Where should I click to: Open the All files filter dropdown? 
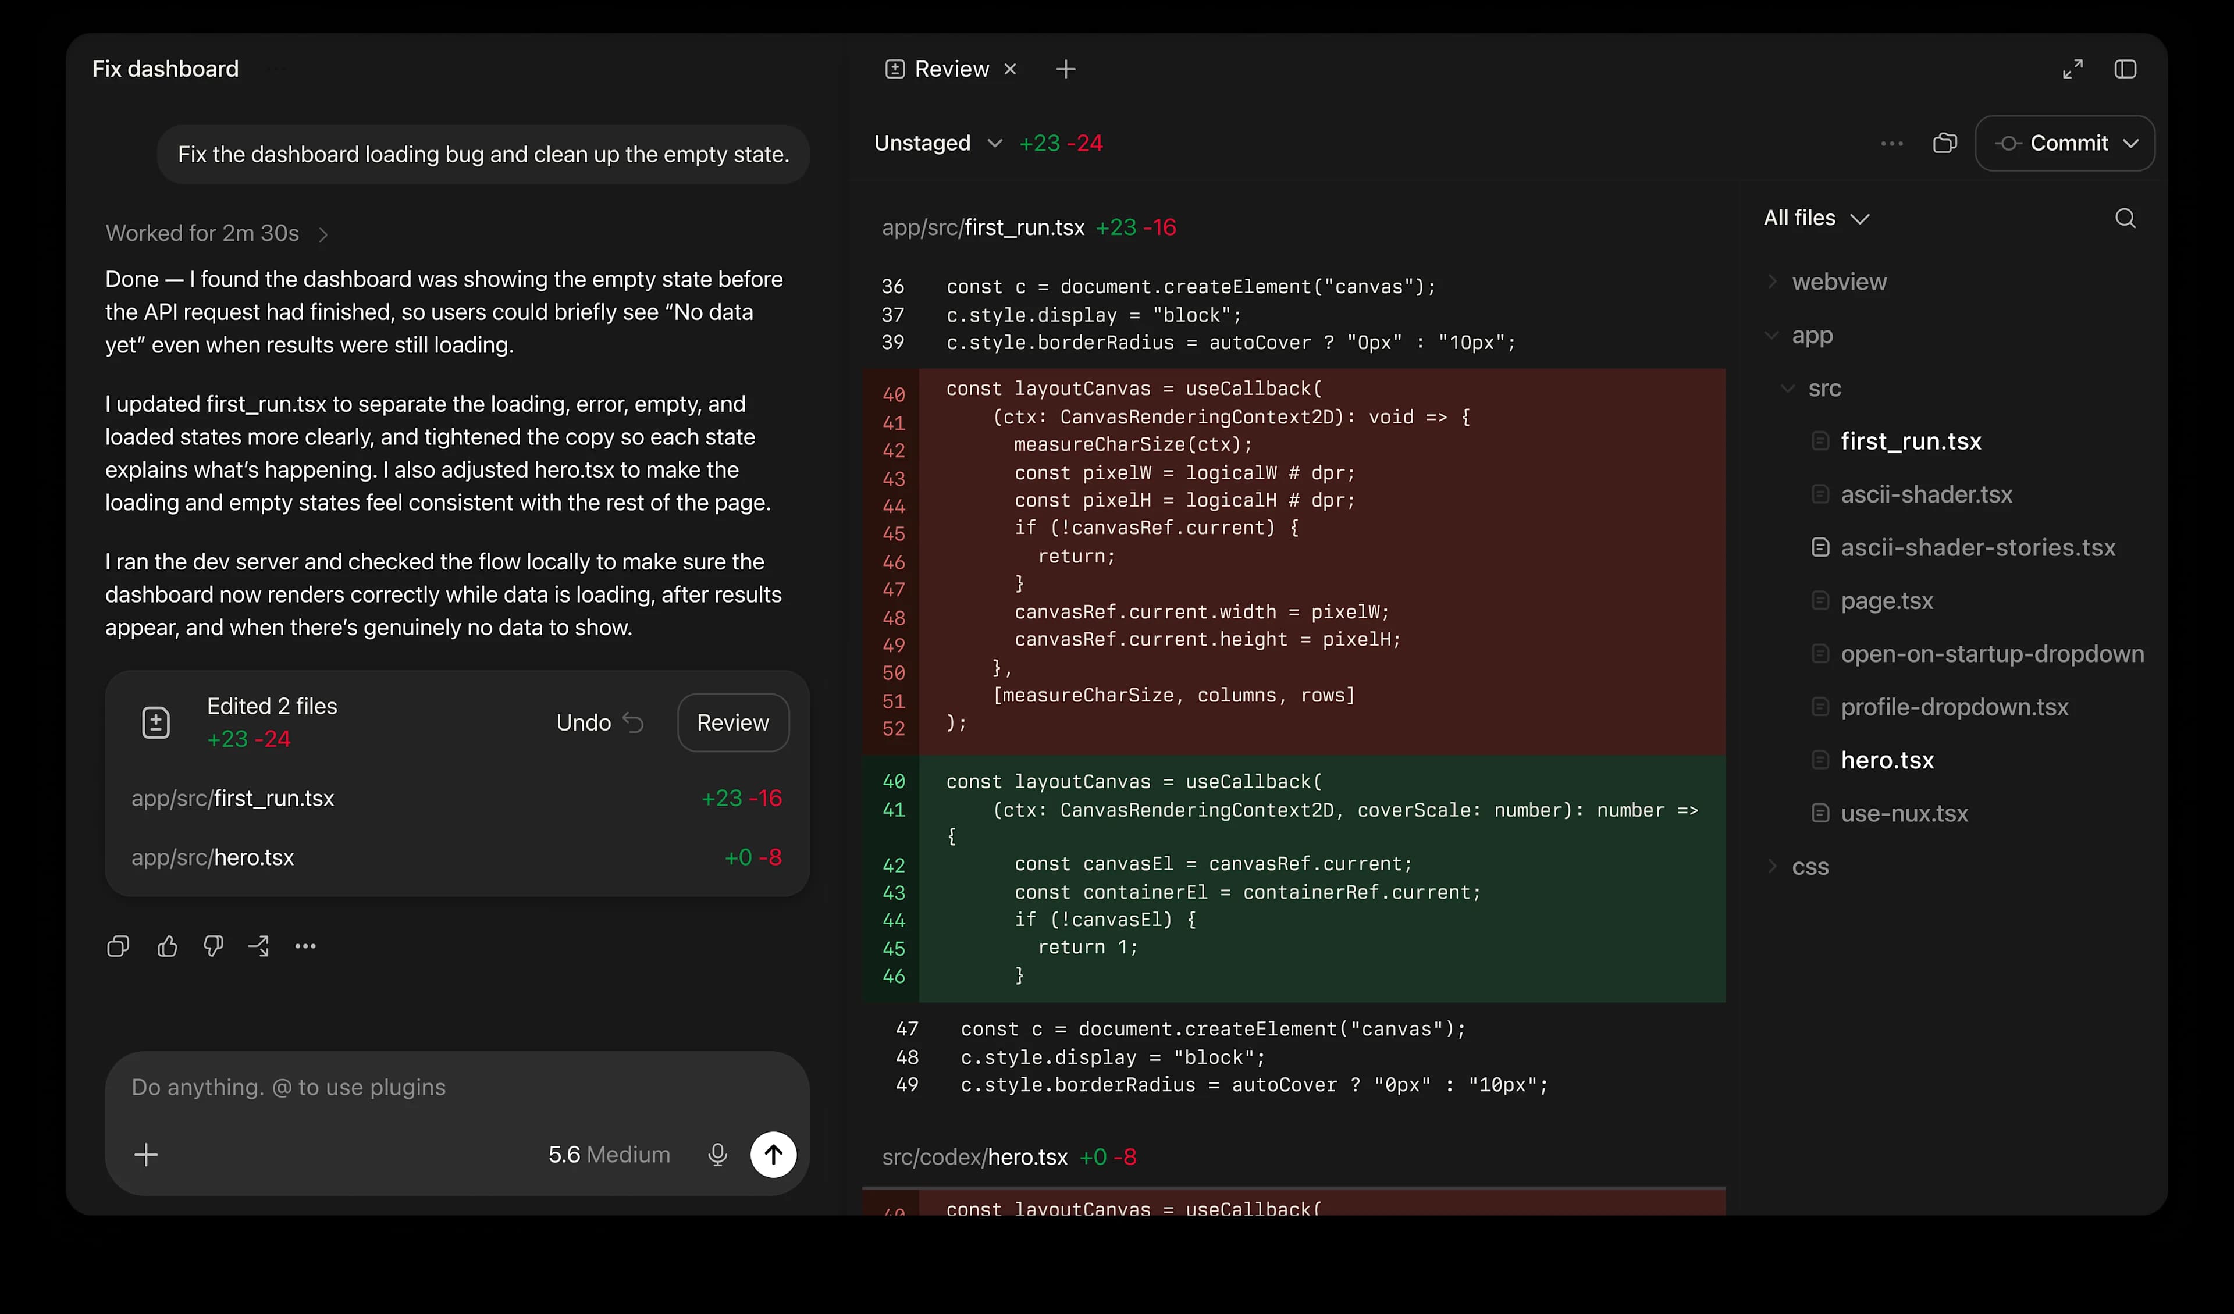coord(1816,218)
